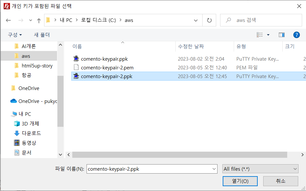Open '동영상' videos folder

(x=29, y=143)
